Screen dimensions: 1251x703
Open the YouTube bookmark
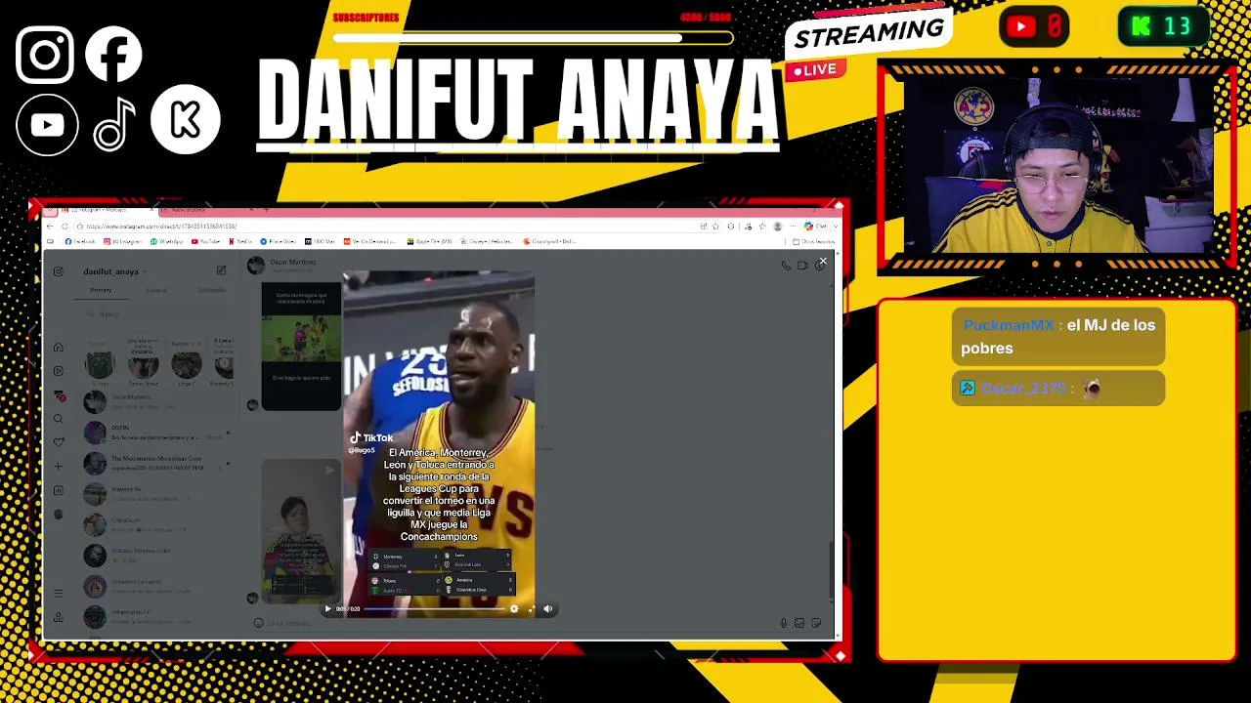206,241
